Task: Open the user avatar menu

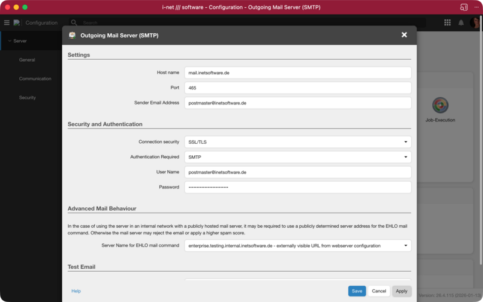Action: pyautogui.click(x=475, y=22)
